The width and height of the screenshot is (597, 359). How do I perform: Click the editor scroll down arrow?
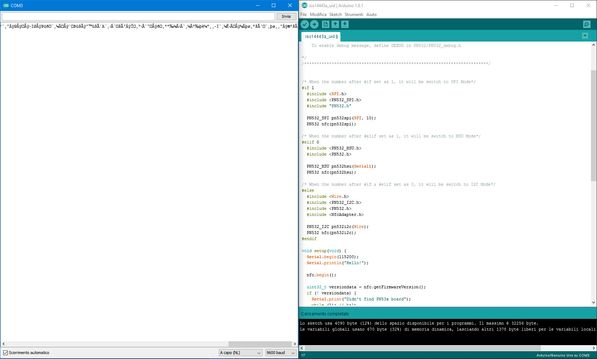[593, 303]
